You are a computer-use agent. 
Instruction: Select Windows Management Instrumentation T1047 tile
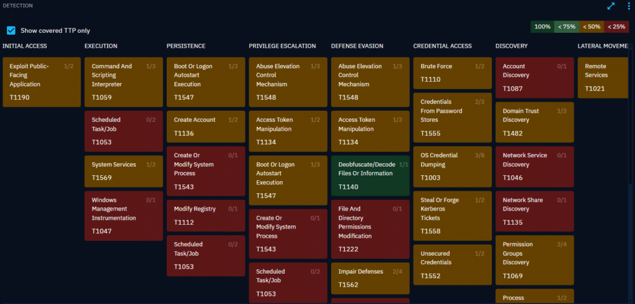pos(123,216)
